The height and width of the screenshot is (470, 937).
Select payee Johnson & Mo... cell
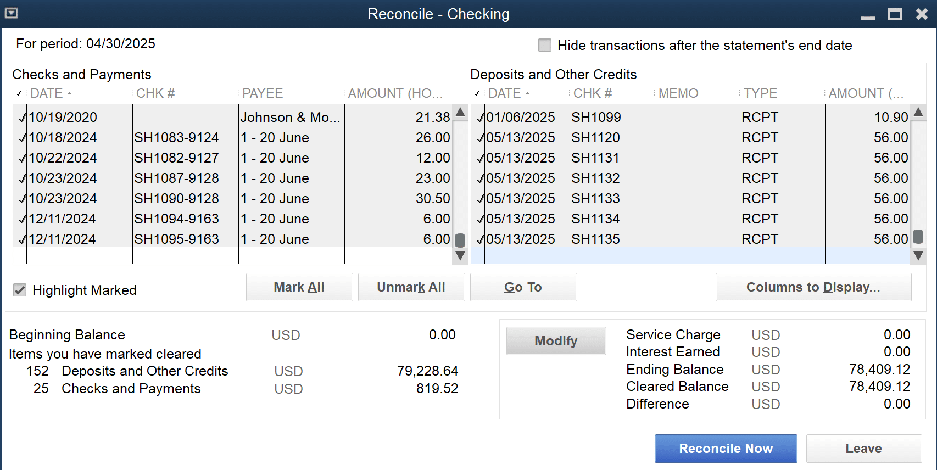(x=291, y=117)
